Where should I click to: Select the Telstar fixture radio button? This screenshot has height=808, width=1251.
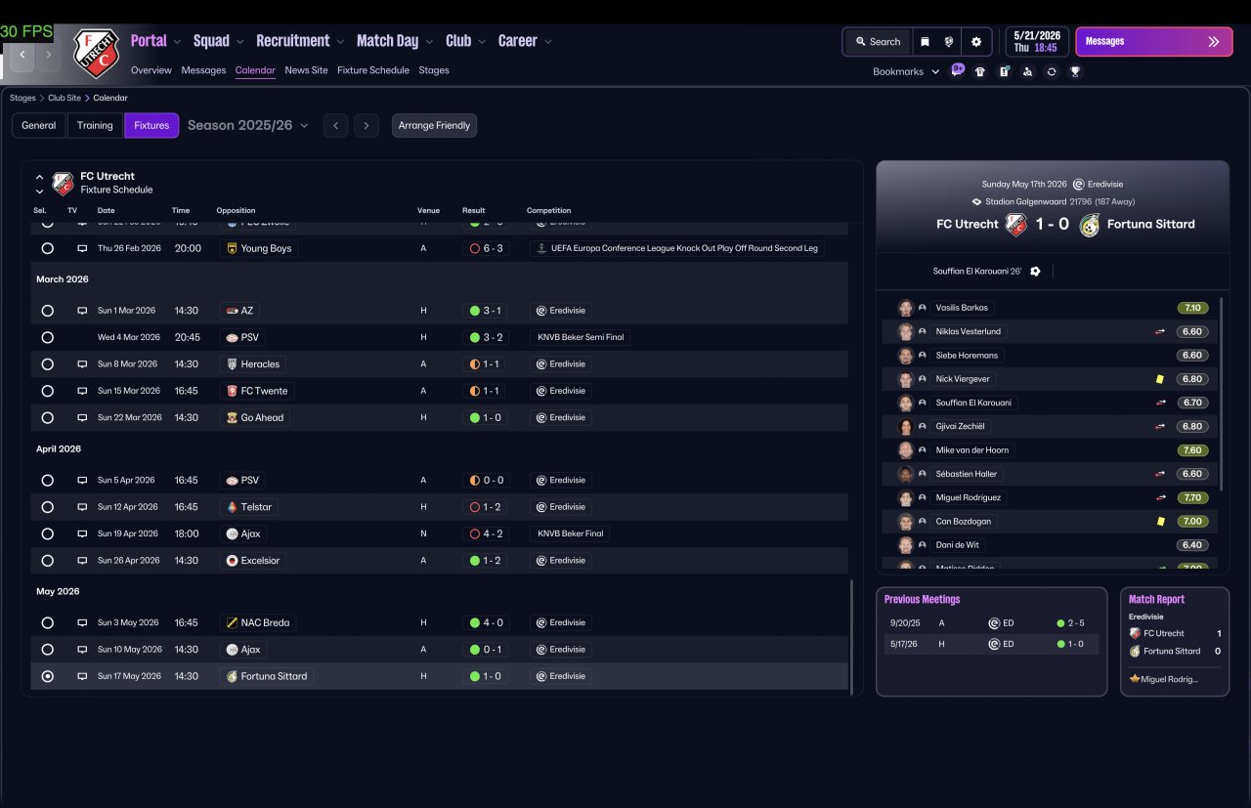[47, 507]
